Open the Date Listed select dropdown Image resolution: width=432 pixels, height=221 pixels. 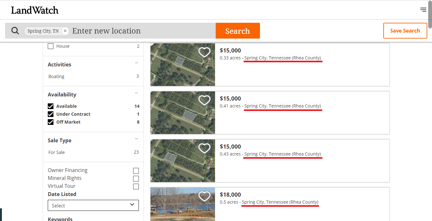click(x=93, y=205)
